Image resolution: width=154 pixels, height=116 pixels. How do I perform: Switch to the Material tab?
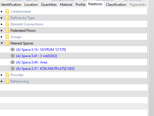click(66, 5)
